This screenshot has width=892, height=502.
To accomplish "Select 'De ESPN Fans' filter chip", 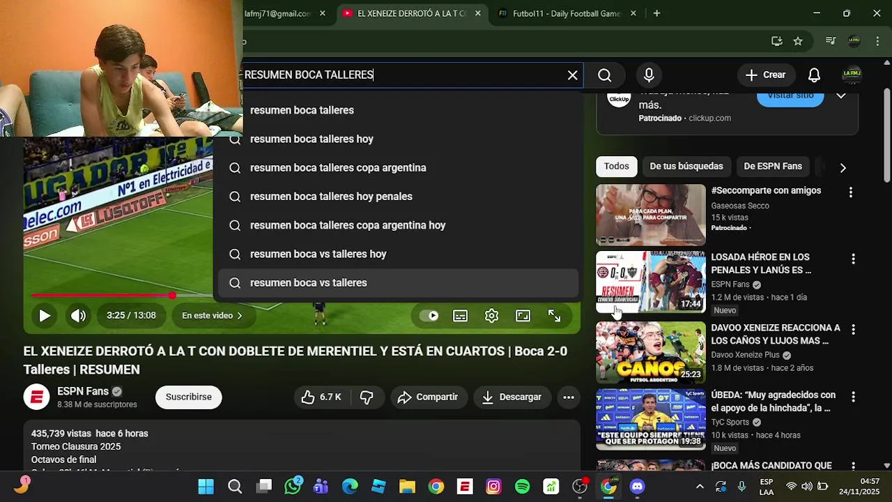I will point(773,167).
